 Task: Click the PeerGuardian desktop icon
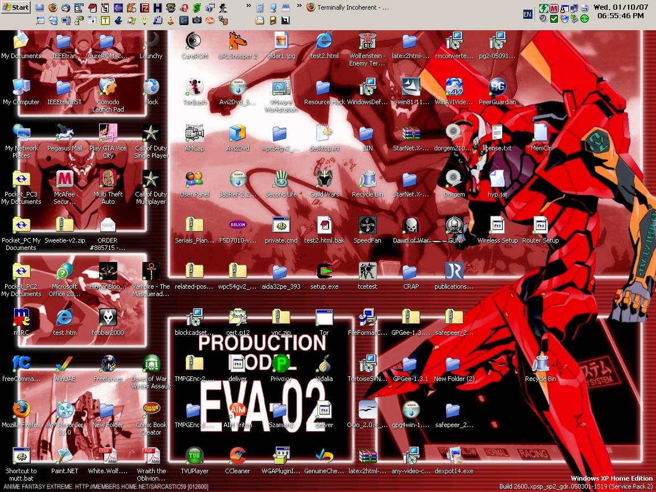497,87
